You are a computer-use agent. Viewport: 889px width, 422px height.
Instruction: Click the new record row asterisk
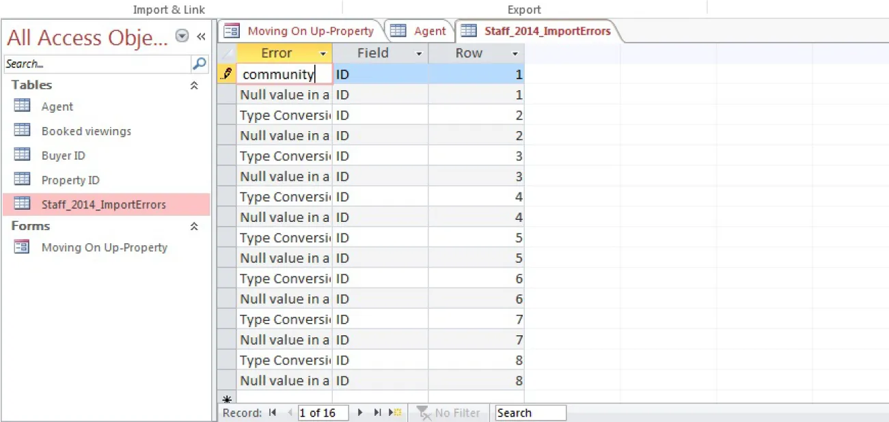coord(228,399)
